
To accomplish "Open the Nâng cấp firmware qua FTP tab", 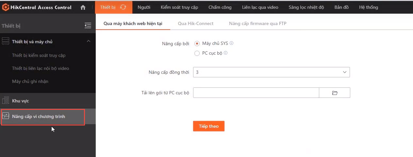I will click(x=257, y=23).
